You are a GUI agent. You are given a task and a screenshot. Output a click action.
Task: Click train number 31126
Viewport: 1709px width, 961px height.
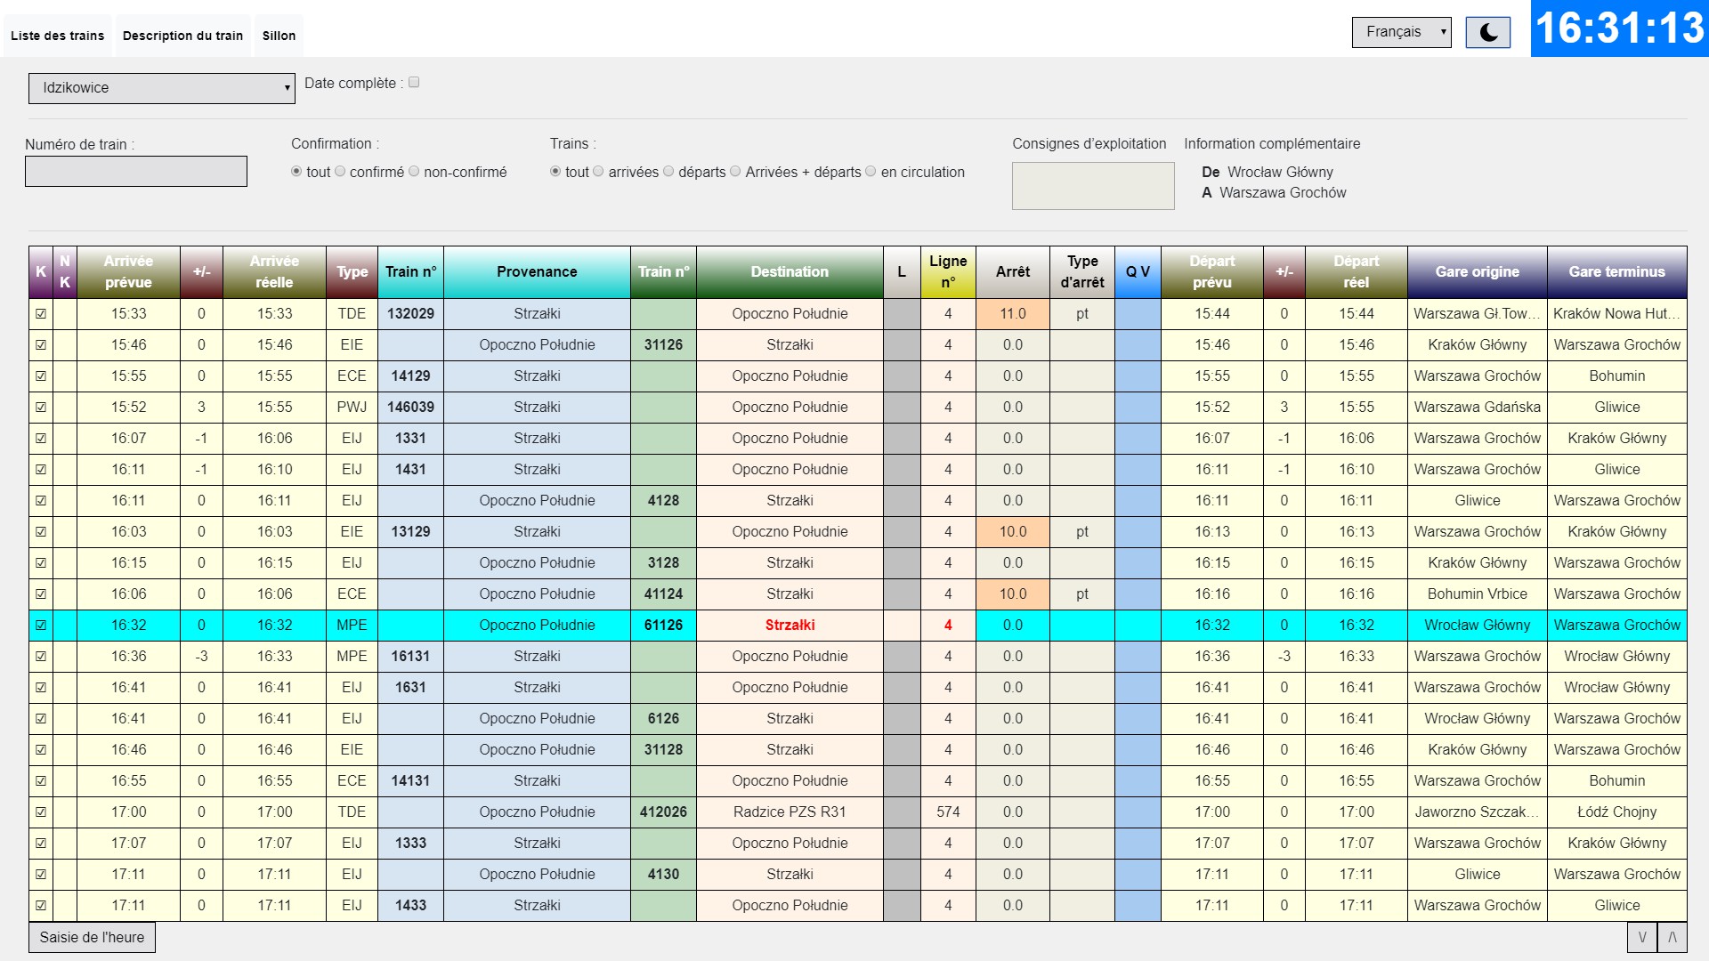663,345
